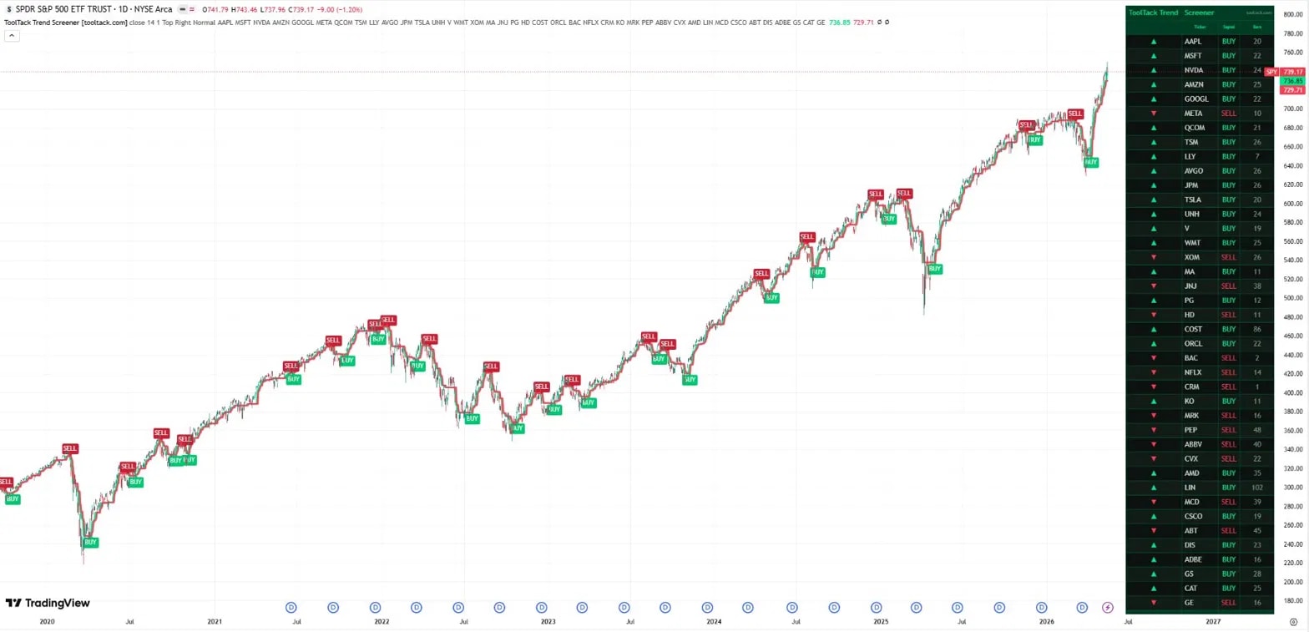This screenshot has height=632, width=1309.
Task: Click the SPY symbol logo icon
Action: pyautogui.click(x=8, y=9)
